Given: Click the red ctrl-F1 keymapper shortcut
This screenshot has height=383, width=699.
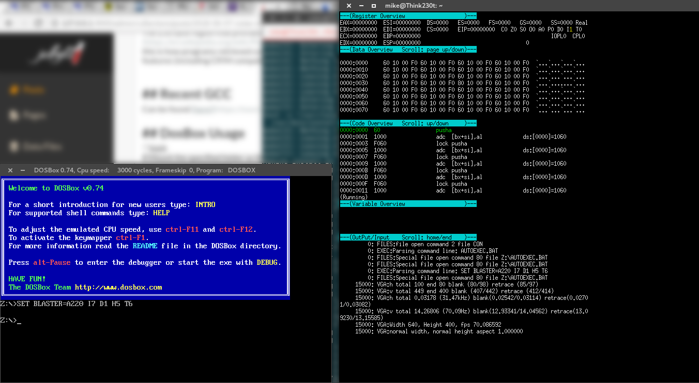Looking at the screenshot, I should point(130,238).
